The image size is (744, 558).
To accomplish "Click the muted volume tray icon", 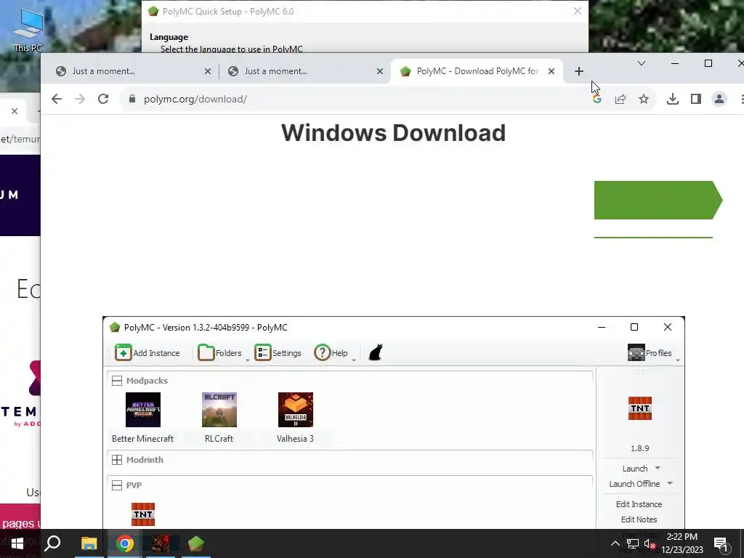I will [x=650, y=543].
